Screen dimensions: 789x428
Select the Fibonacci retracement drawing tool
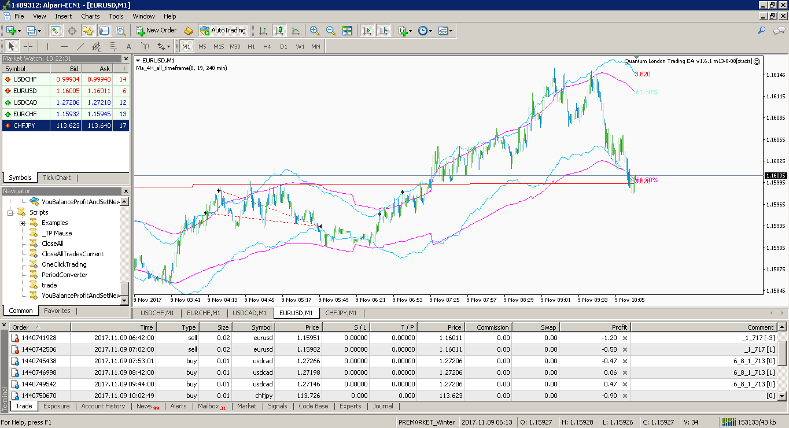coord(112,46)
